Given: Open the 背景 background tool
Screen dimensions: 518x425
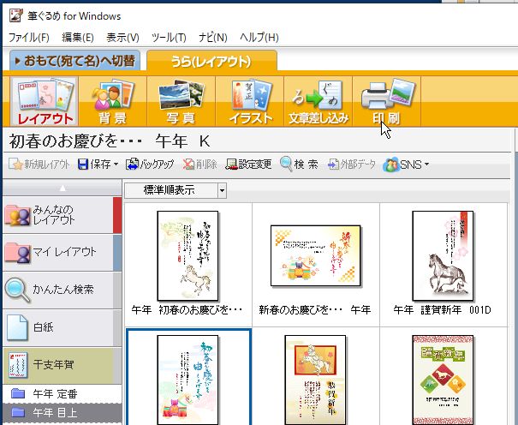Looking at the screenshot, I should point(113,101).
